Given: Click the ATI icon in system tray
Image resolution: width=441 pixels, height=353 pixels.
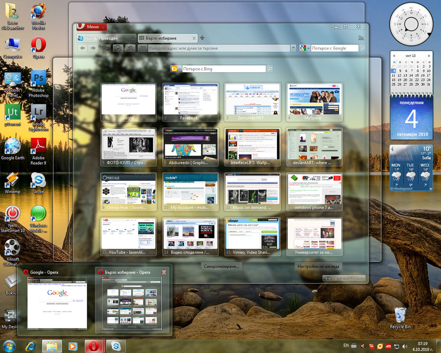Looking at the screenshot, I should (x=388, y=346).
